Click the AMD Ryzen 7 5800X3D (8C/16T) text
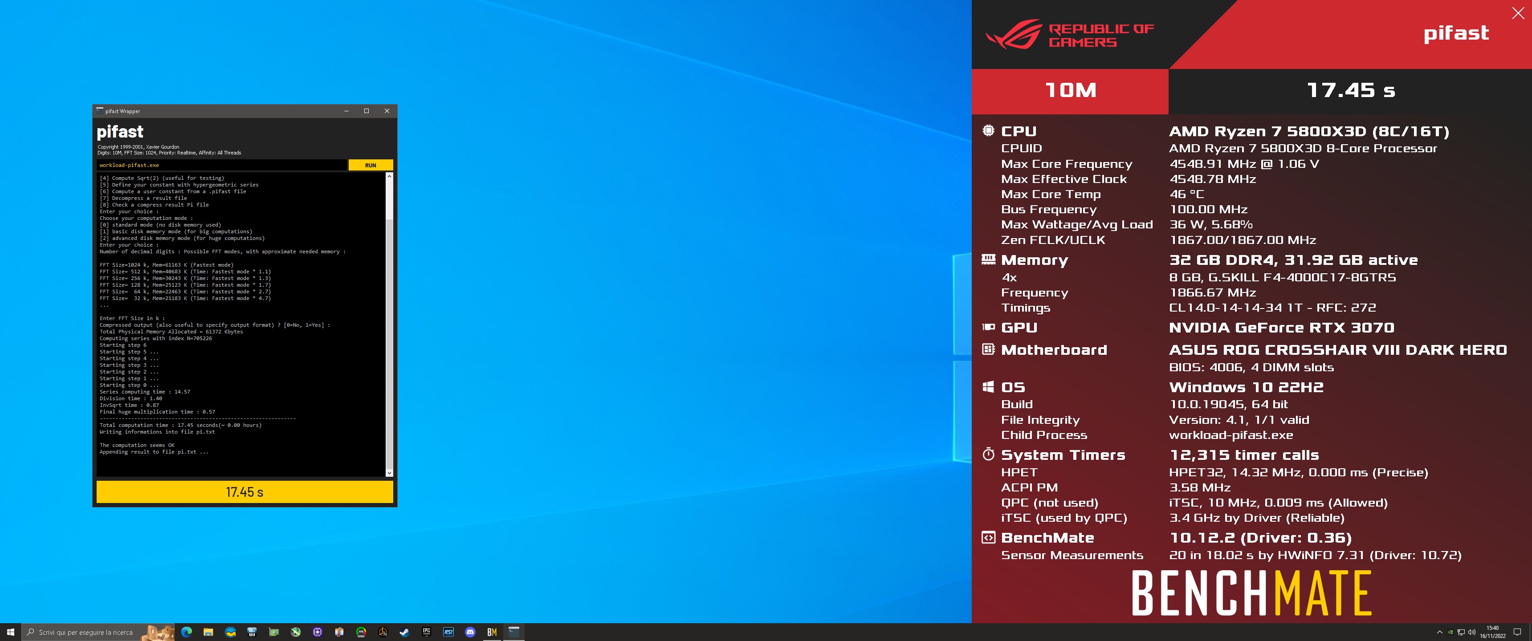The width and height of the screenshot is (1532, 641). (1309, 131)
